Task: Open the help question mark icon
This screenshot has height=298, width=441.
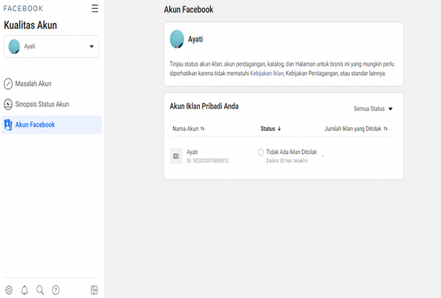Action: click(x=56, y=290)
